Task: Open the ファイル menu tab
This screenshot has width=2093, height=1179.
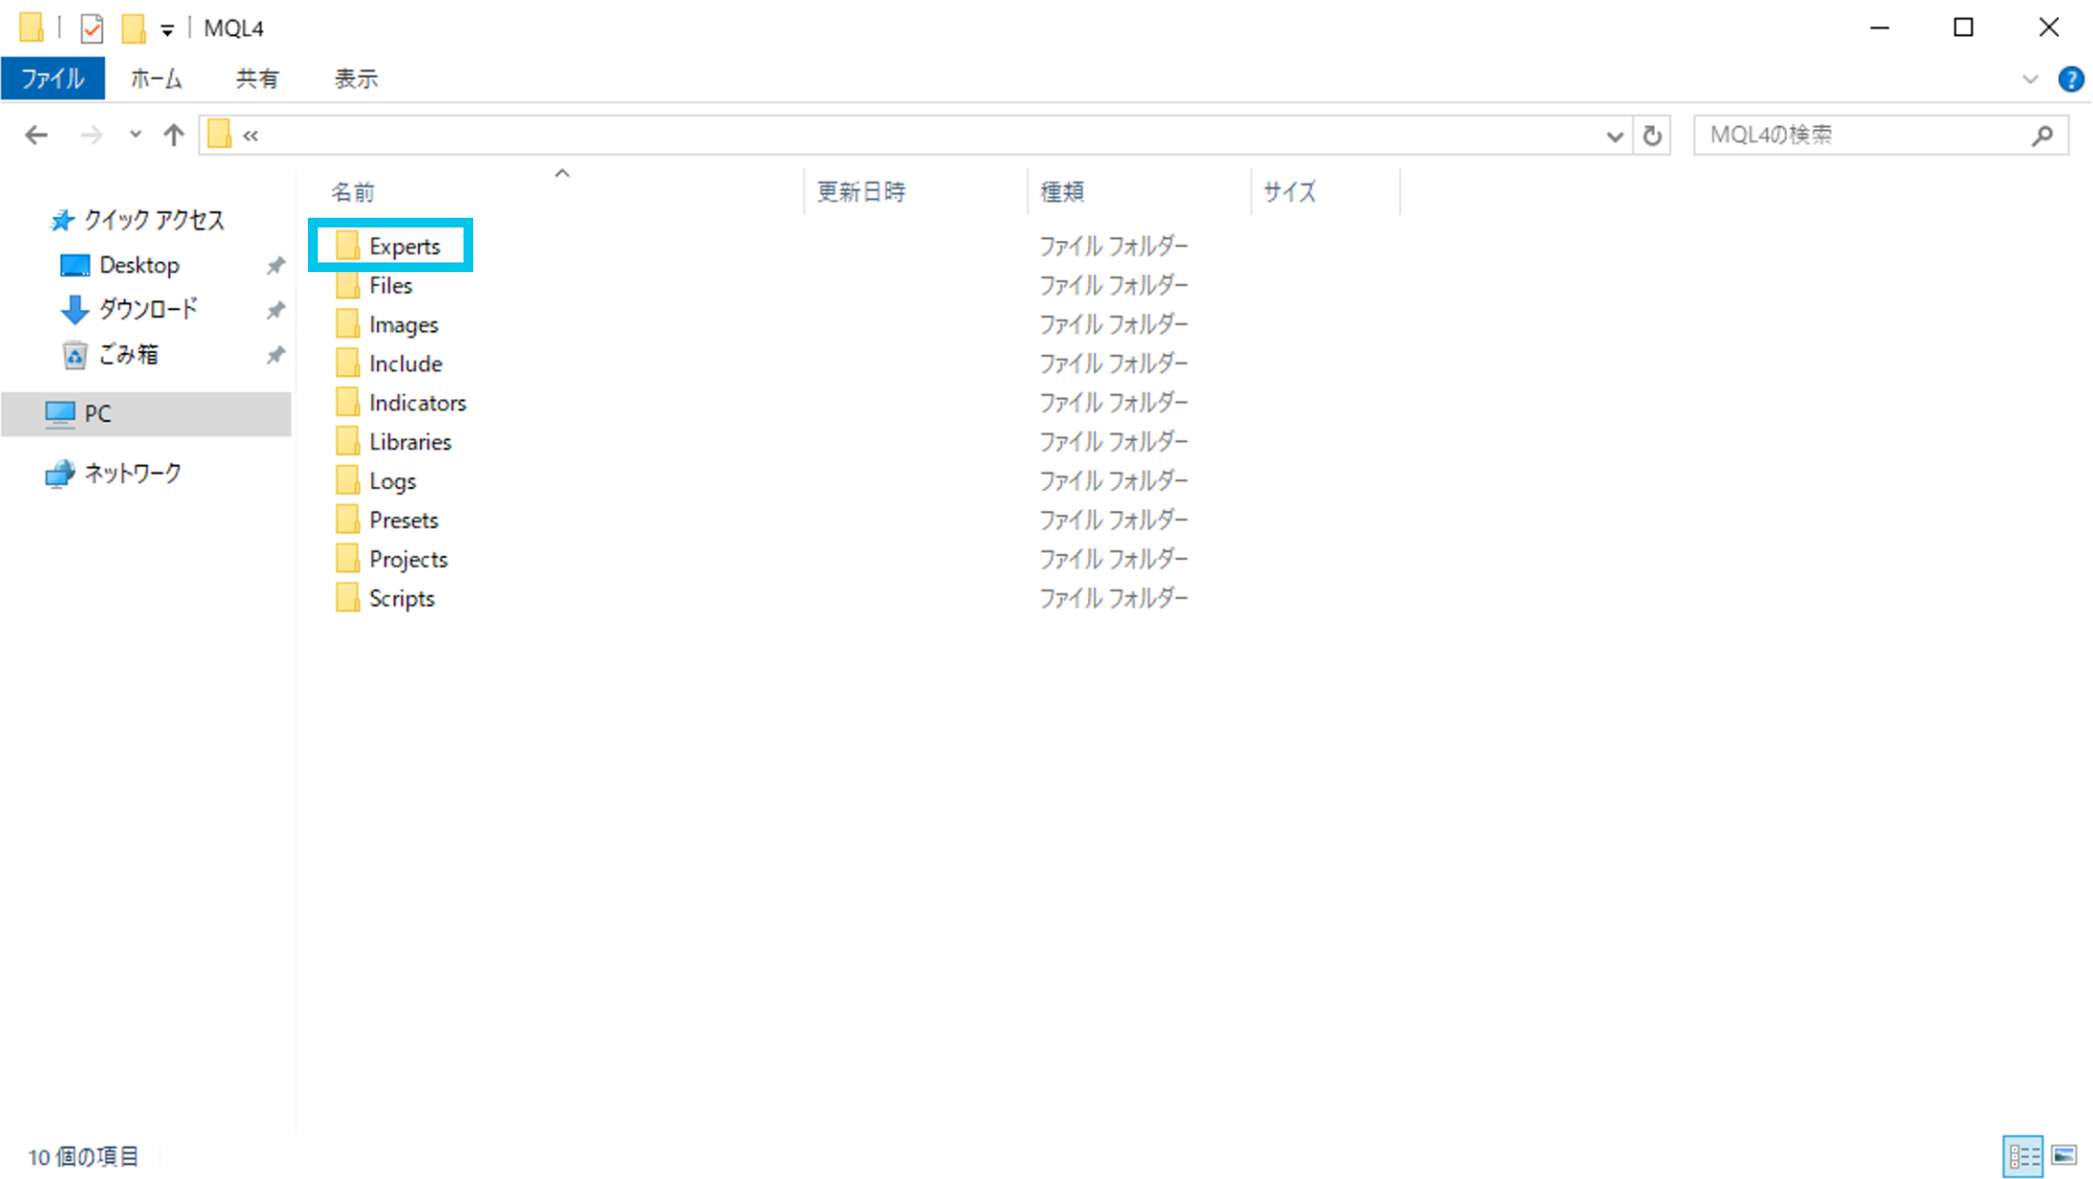Action: pyautogui.click(x=52, y=79)
